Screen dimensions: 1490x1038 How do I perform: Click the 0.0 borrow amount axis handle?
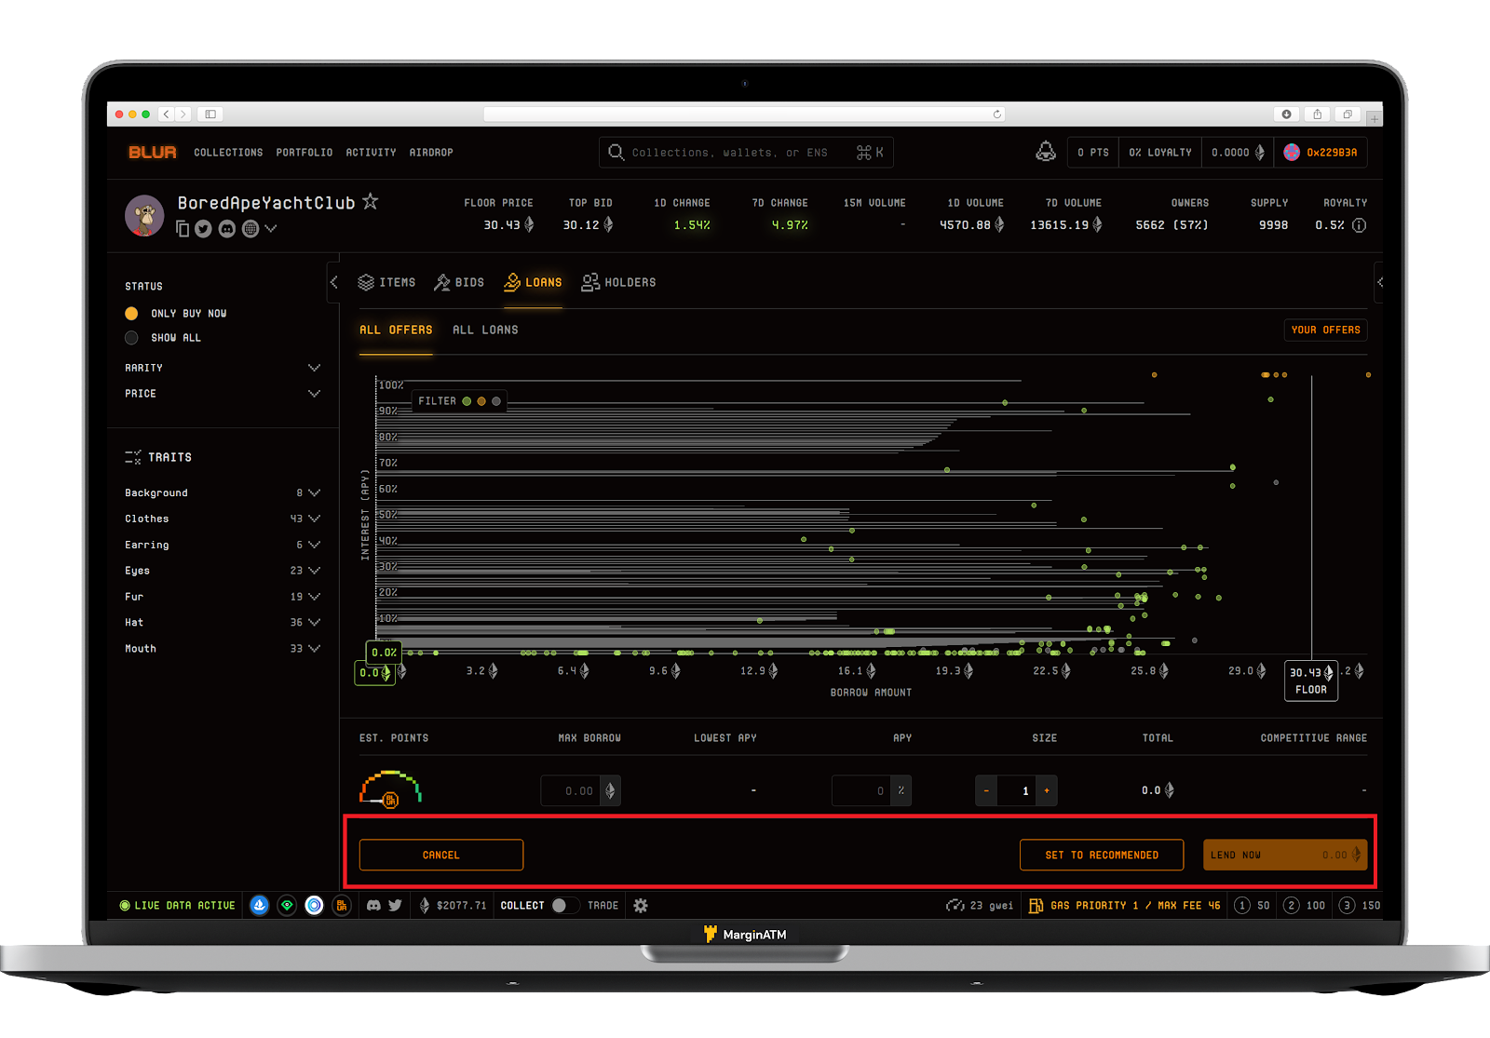(375, 673)
